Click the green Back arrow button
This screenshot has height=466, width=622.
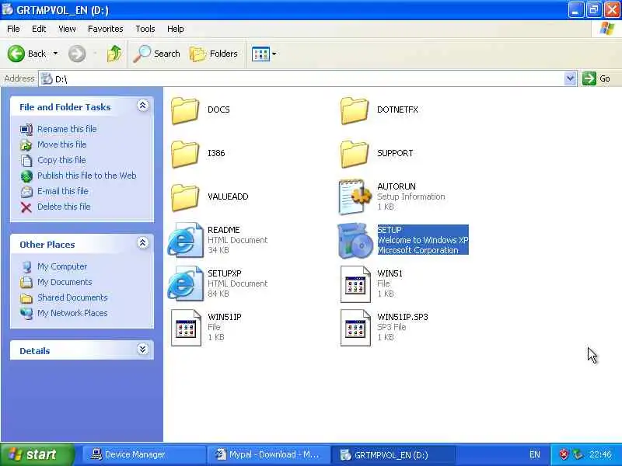coord(16,54)
